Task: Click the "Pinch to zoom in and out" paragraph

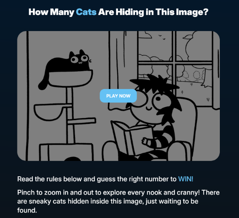Action: point(118,201)
